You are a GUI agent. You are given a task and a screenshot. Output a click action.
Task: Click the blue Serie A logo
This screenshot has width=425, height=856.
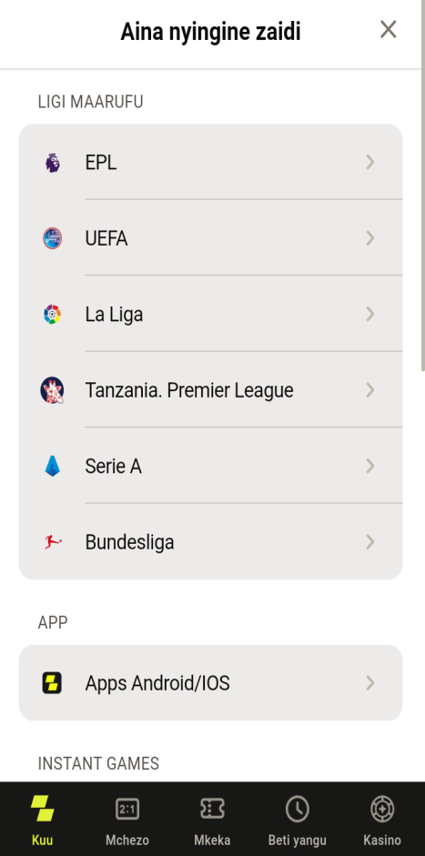click(x=53, y=467)
